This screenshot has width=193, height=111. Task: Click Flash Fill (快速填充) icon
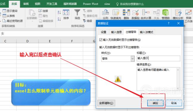[x=116, y=12]
